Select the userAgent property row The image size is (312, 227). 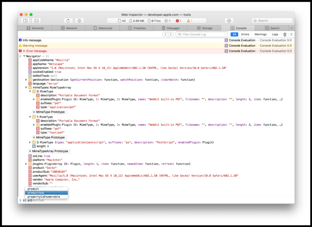(x=133, y=176)
